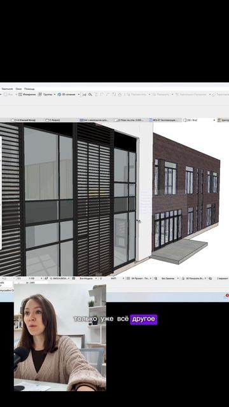The image size is (229, 407).
Task: Switch to the ИКЭ-07 Экспликация tab
Action: pos(164,120)
